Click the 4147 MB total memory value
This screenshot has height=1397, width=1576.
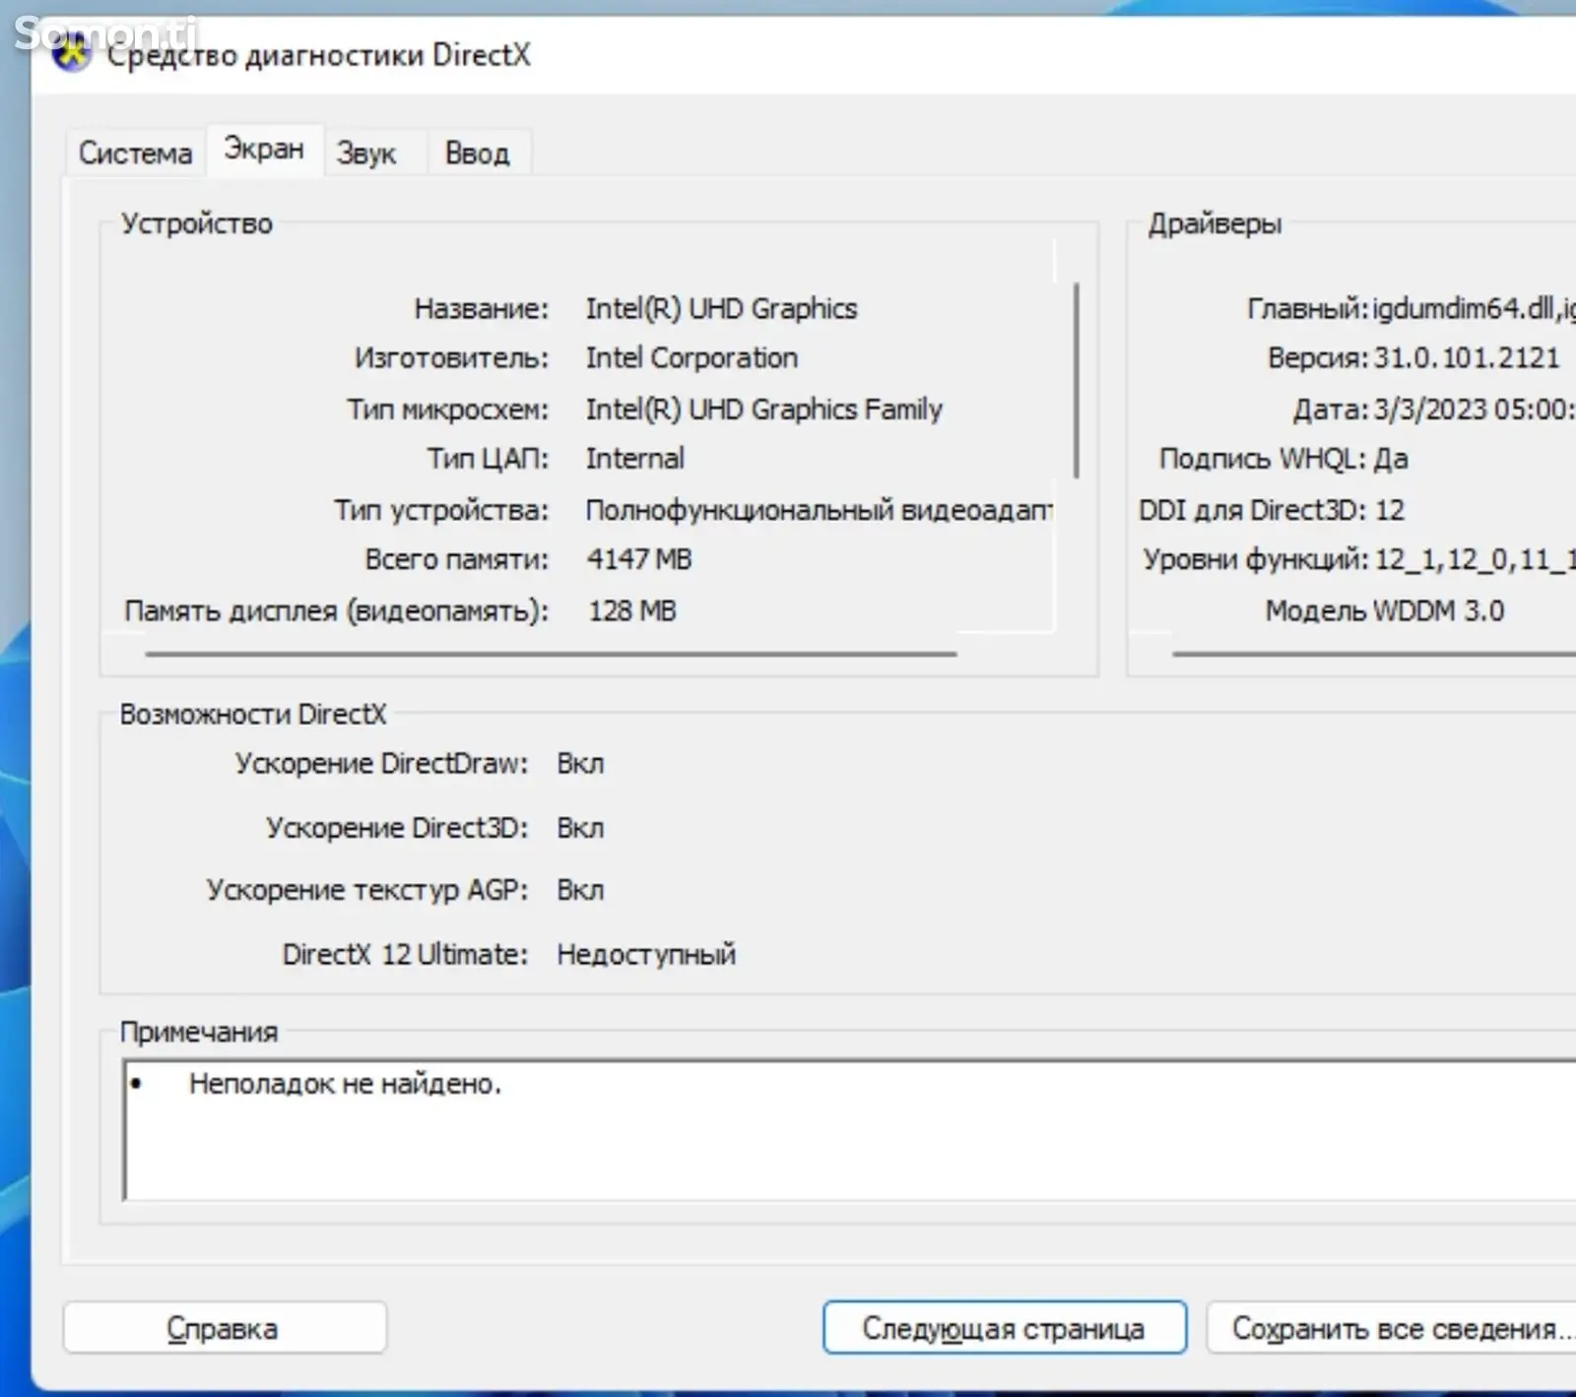click(639, 559)
